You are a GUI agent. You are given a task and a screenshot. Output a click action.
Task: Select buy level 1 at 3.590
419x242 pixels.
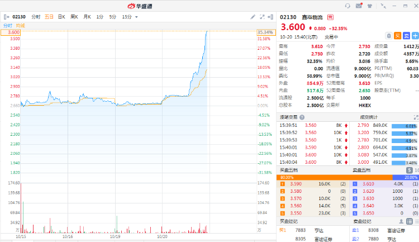click(x=313, y=184)
